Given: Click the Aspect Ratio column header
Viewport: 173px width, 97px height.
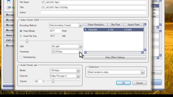Looking at the screenshot, I should click(134, 25).
